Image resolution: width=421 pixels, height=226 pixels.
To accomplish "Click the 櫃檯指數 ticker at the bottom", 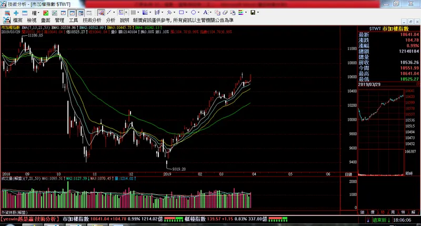I will click(195, 219).
